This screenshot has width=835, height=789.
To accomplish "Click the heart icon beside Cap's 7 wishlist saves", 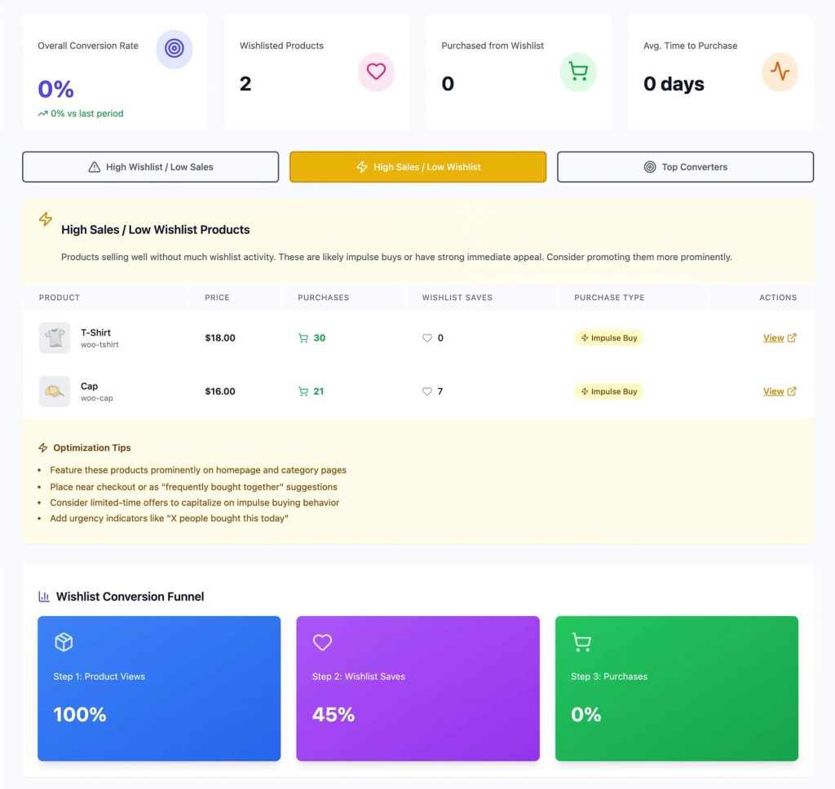I will pyautogui.click(x=426, y=391).
